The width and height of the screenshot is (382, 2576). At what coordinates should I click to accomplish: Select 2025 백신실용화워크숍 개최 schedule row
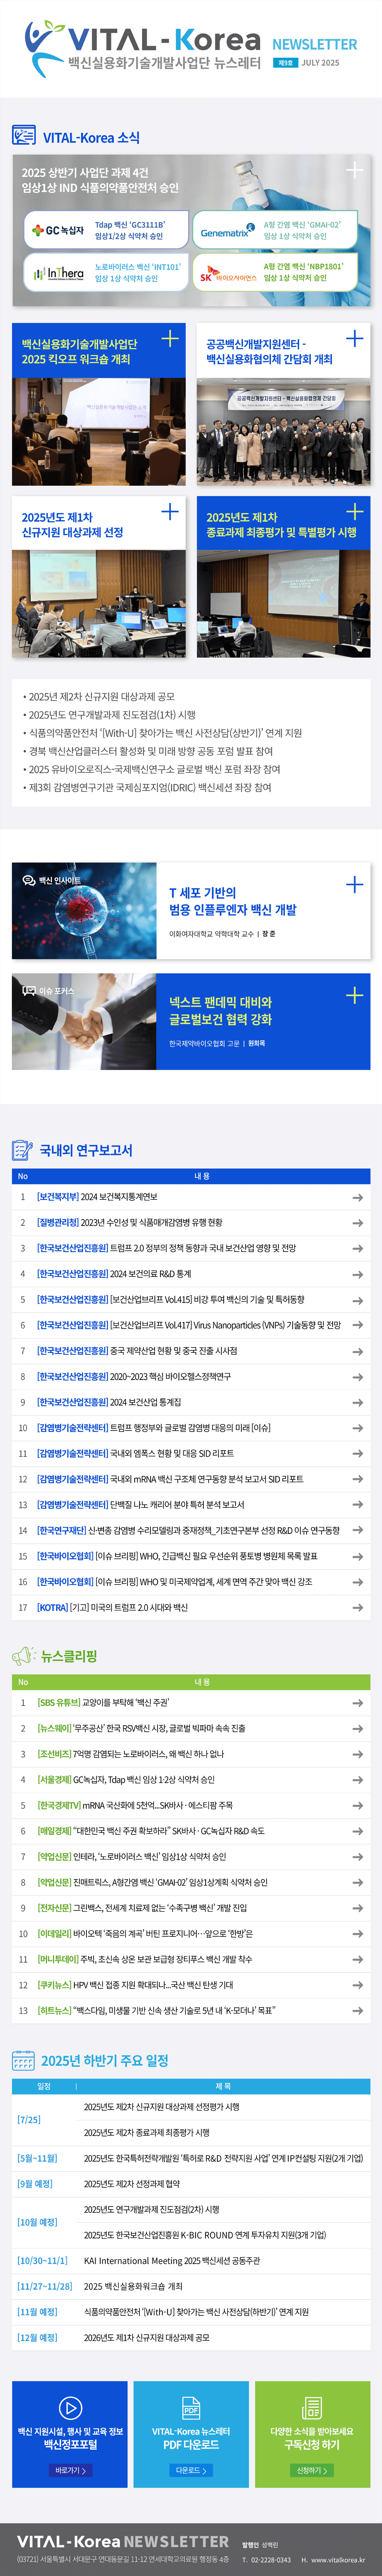[191, 2286]
